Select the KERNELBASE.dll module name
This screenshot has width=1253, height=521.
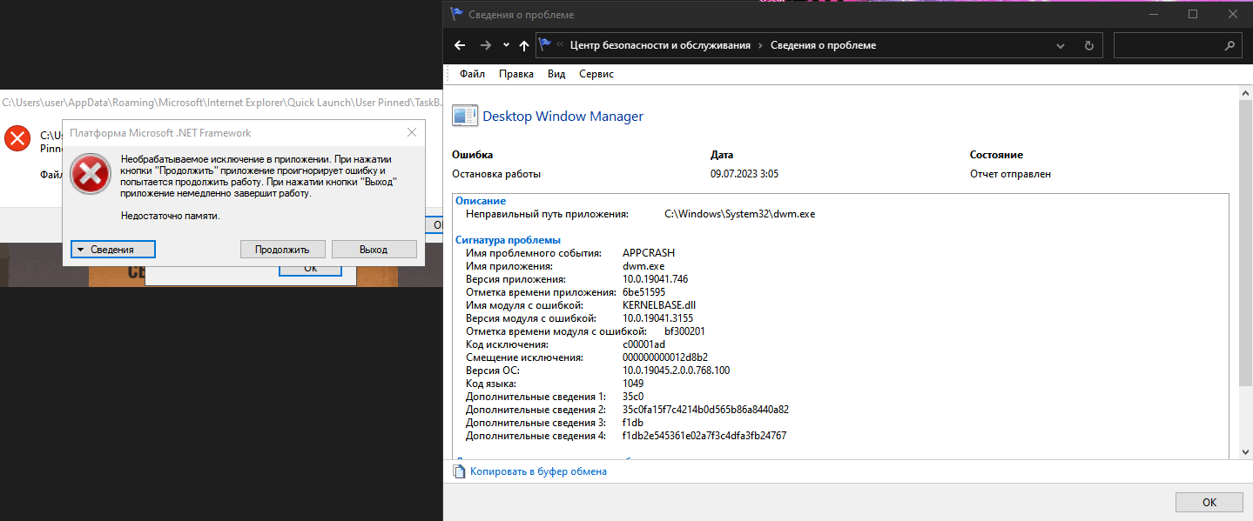659,305
